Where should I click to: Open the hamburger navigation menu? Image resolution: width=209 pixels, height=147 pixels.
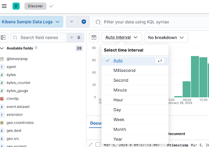point(4,6)
